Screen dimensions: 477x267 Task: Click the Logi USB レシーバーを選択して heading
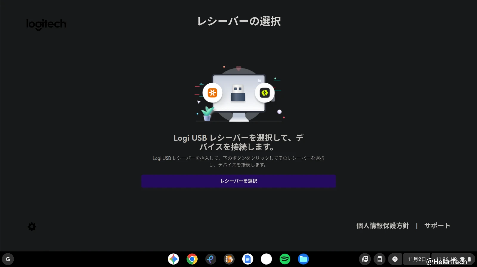[x=238, y=142]
